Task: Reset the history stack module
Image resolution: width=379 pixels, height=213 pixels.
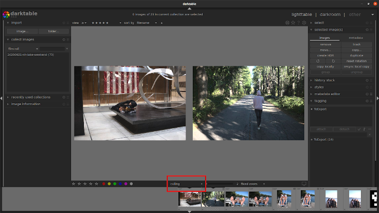Action: 367,80
